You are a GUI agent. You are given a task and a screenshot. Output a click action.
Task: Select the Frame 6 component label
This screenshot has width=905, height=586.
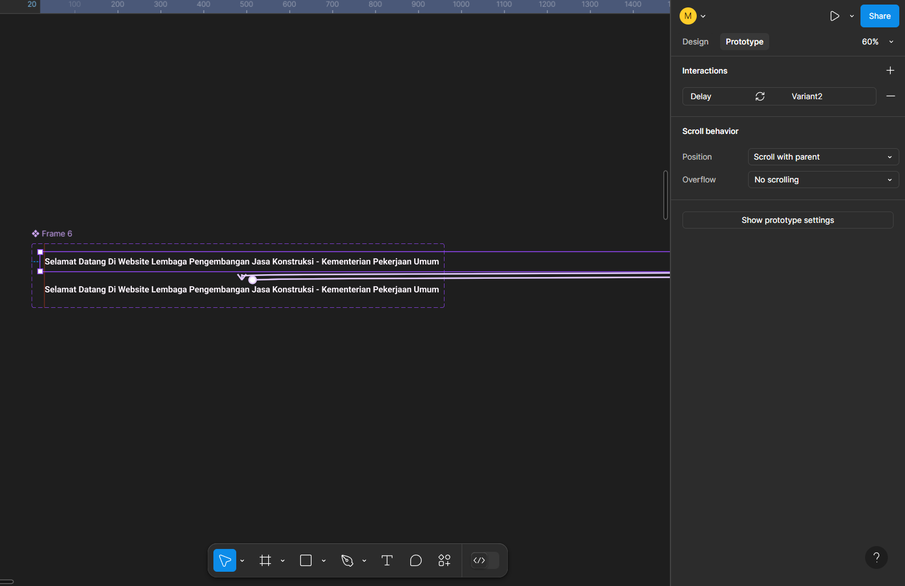point(52,234)
